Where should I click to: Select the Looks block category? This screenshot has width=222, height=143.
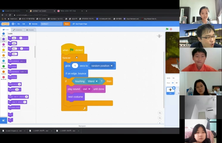tap(4, 40)
